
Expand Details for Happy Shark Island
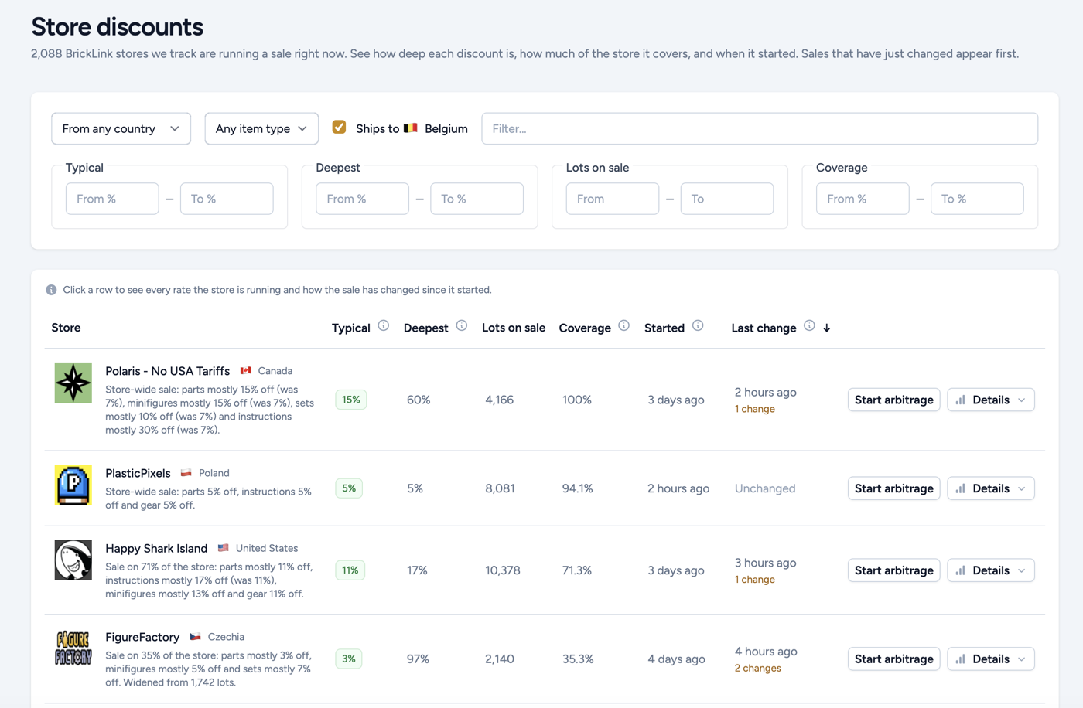(991, 570)
